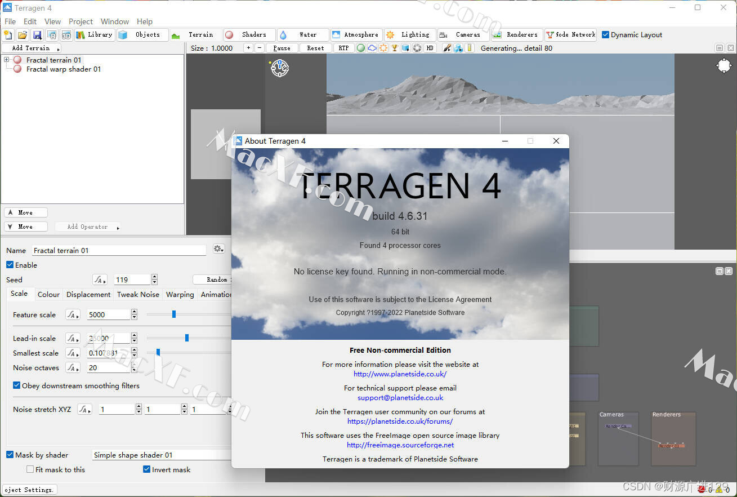Open the Add Operator dropdown
This screenshot has height=497, width=737.
click(87, 227)
